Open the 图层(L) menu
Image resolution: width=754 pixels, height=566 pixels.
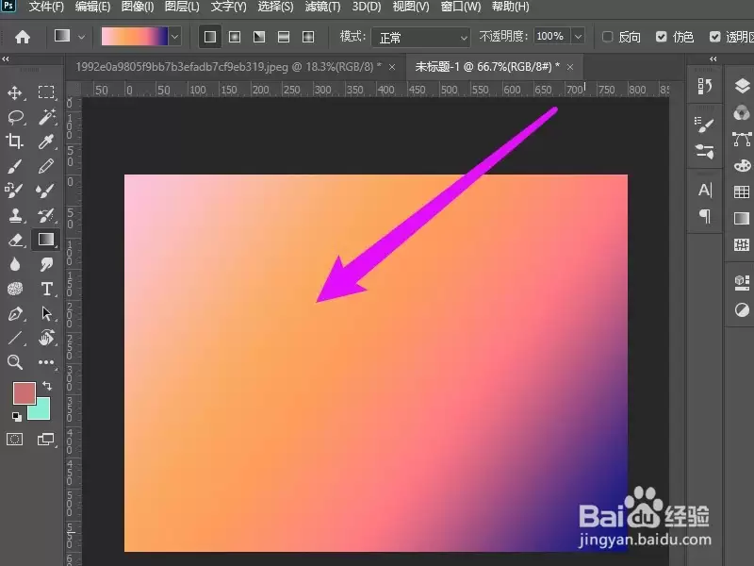(182, 7)
